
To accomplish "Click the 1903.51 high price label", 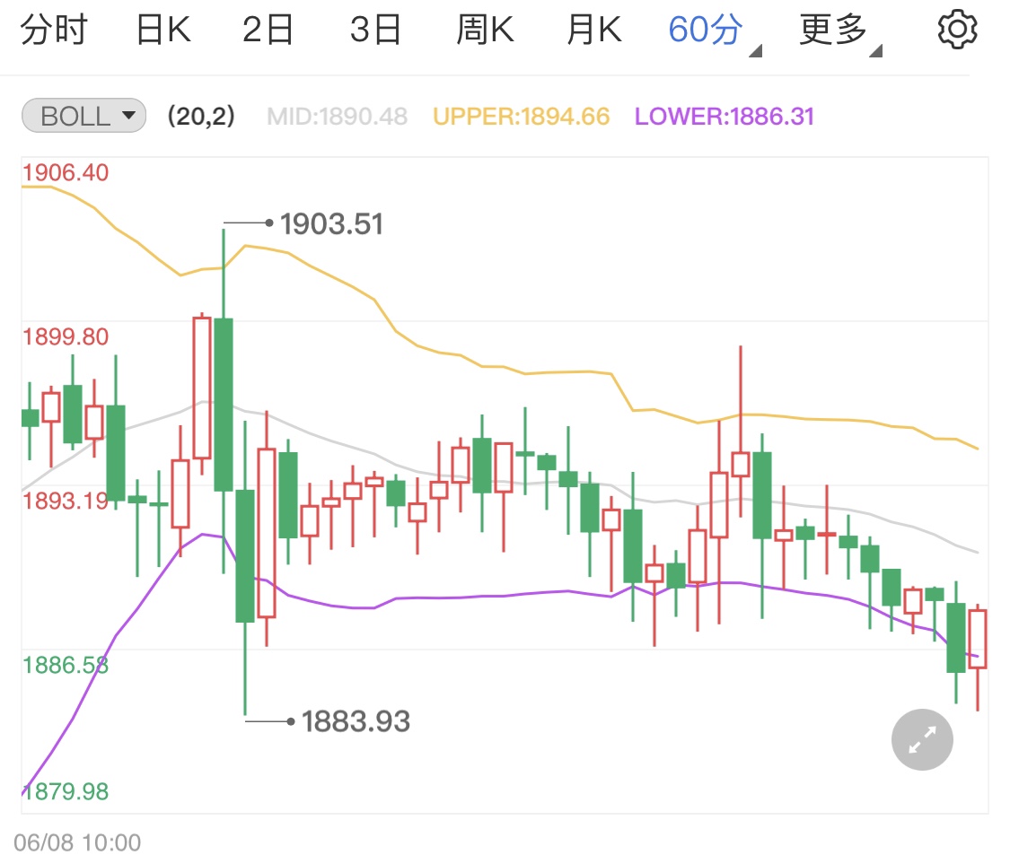I will (331, 224).
